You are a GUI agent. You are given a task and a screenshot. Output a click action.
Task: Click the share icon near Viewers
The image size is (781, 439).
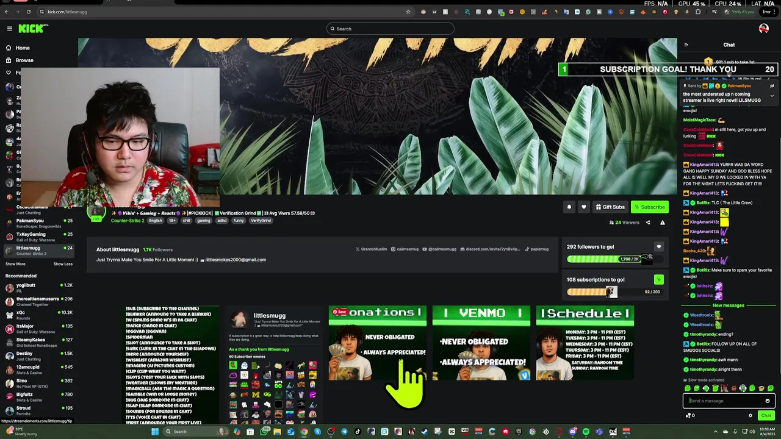pos(648,223)
